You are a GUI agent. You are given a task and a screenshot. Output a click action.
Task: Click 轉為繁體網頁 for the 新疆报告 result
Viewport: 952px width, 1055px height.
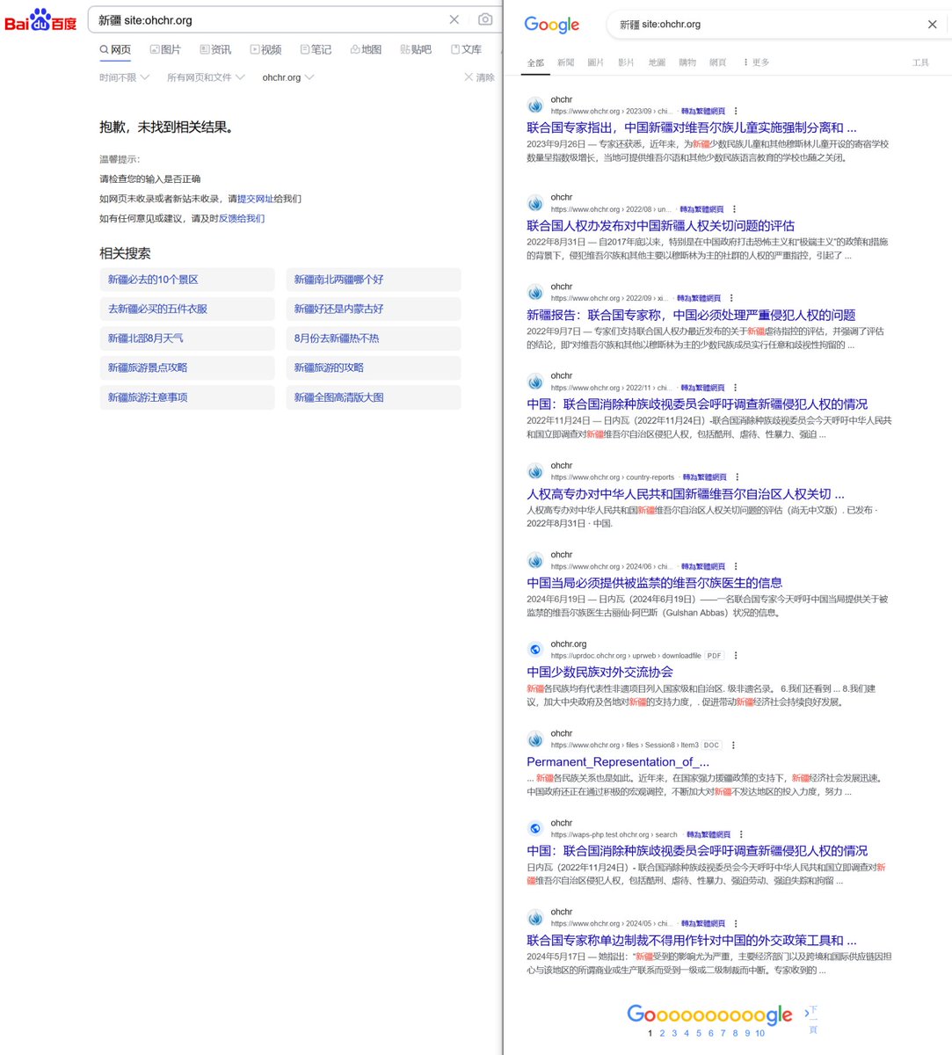click(700, 298)
